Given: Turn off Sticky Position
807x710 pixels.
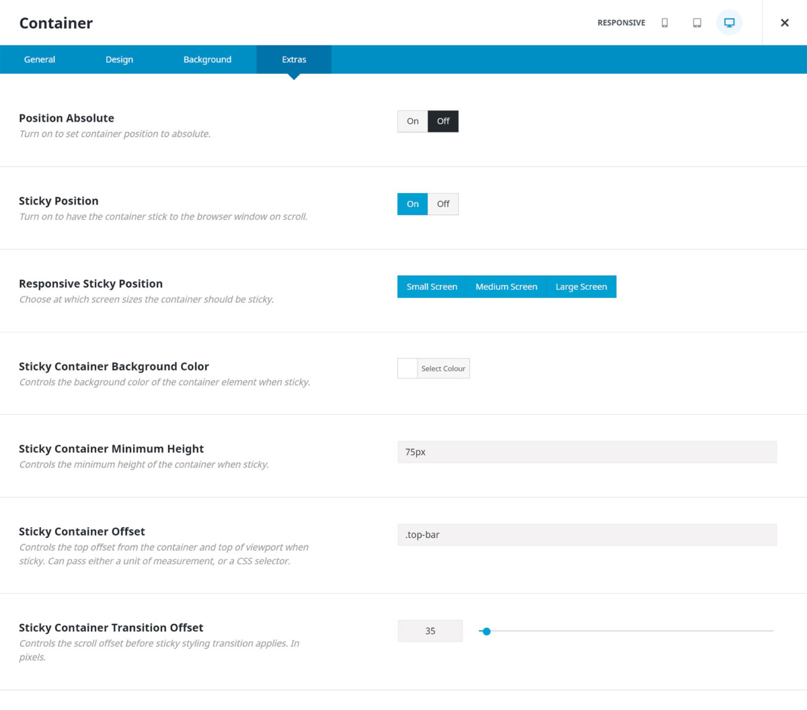Looking at the screenshot, I should click(443, 204).
